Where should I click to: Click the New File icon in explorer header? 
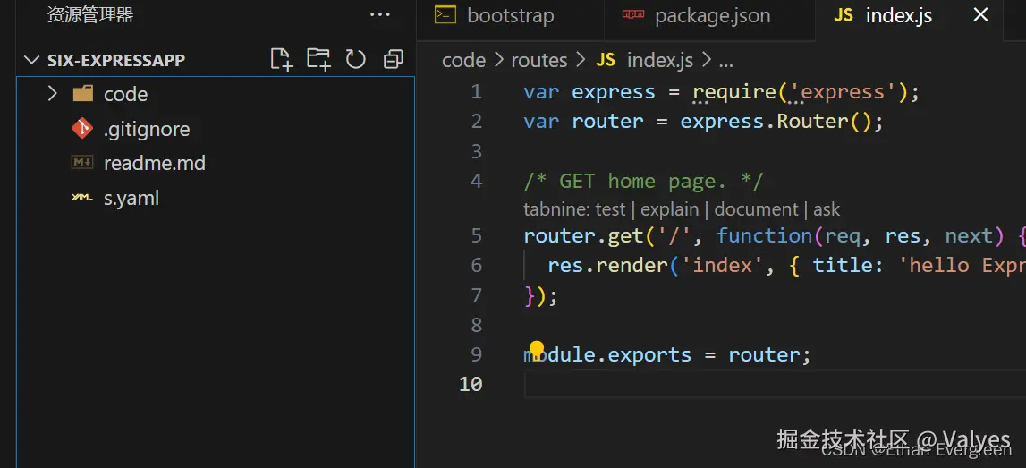(282, 60)
